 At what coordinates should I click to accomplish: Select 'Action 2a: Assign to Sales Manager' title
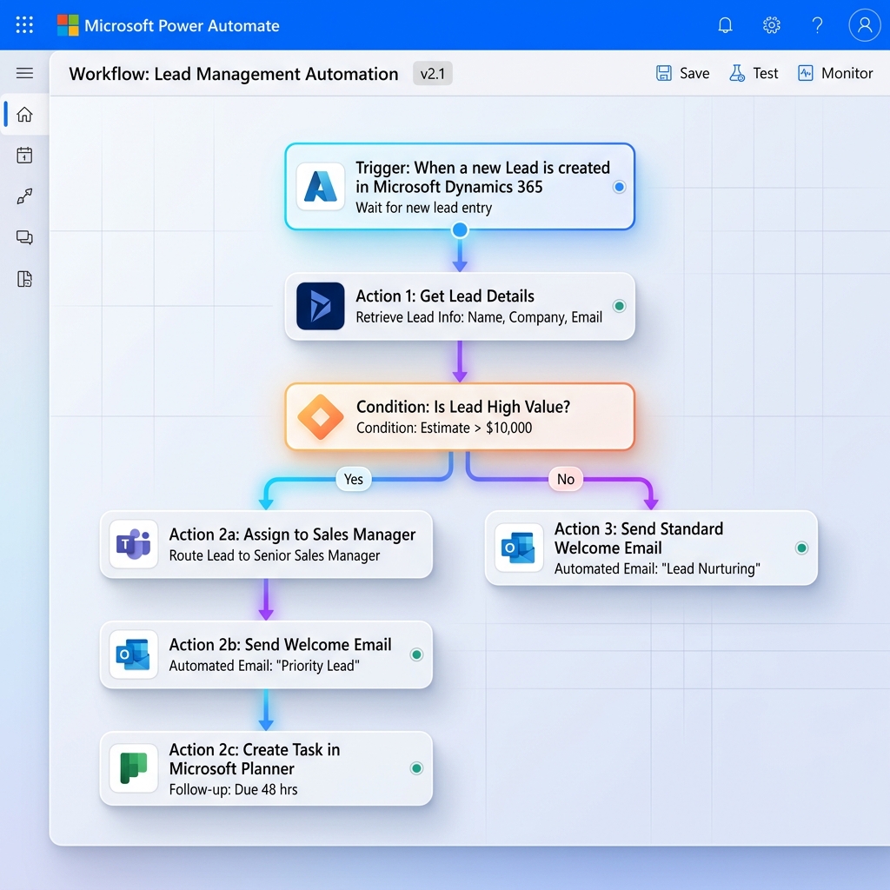[x=292, y=535]
